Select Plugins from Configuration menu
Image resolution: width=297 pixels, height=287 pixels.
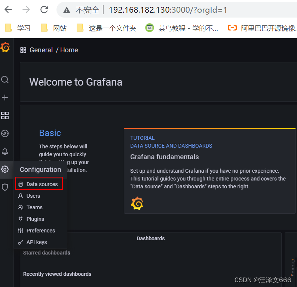point(40,219)
